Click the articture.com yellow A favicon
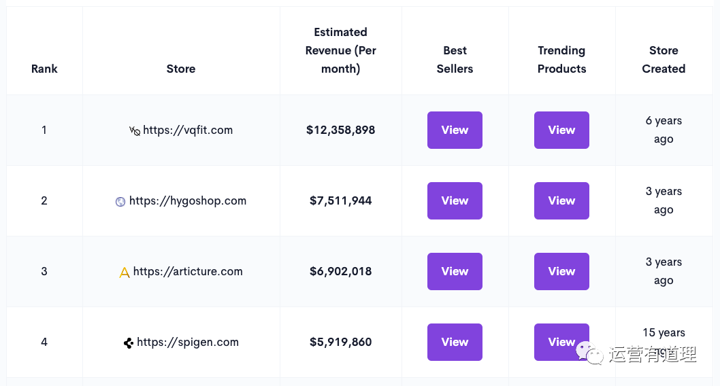 tap(125, 273)
